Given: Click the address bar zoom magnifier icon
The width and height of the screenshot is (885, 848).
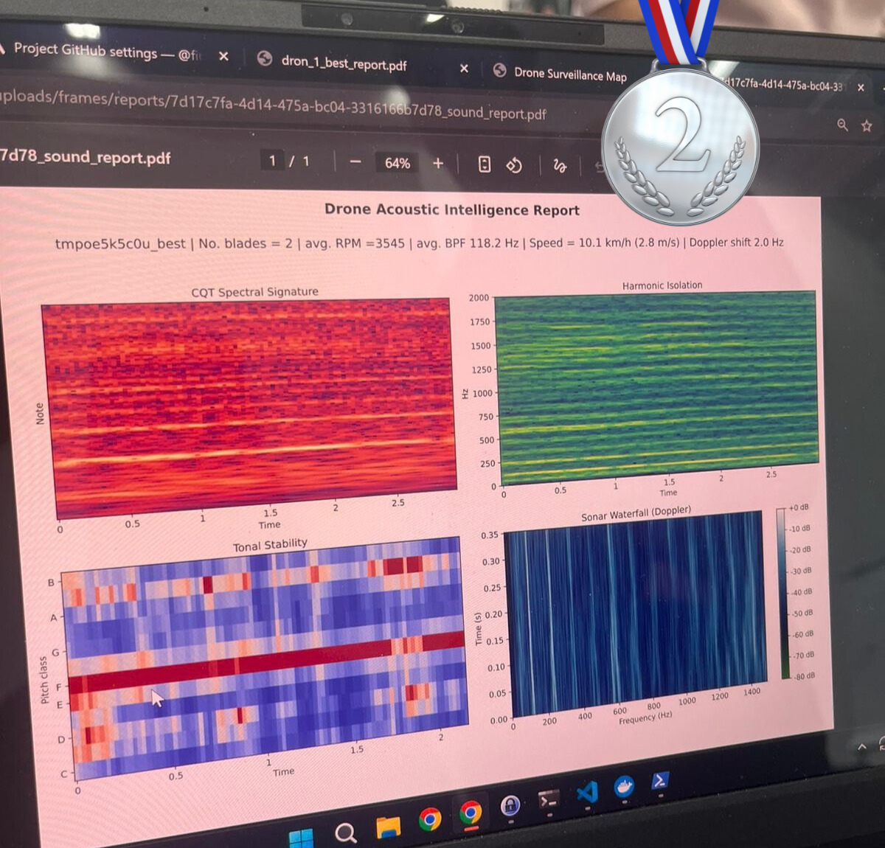Looking at the screenshot, I should [842, 125].
